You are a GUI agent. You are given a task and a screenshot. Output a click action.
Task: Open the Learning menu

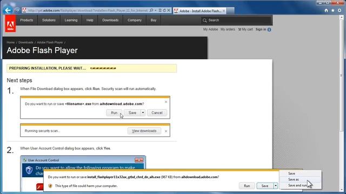pyautogui.click(x=71, y=20)
